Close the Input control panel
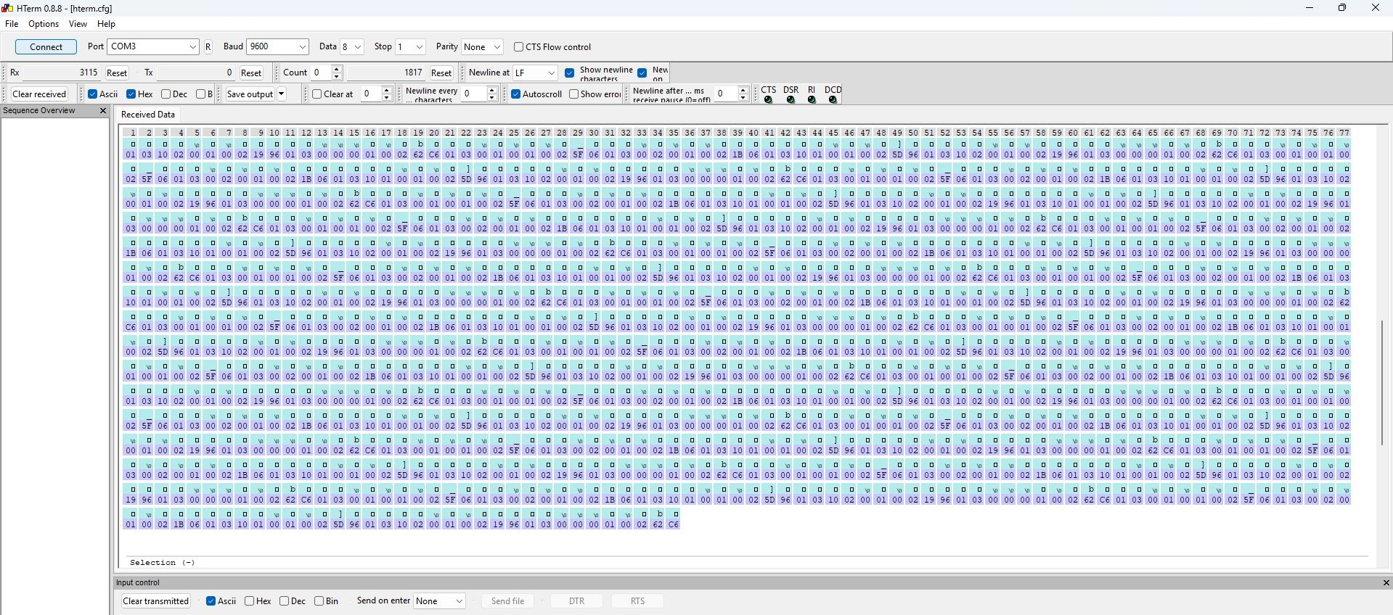The image size is (1393, 615). tap(1386, 582)
